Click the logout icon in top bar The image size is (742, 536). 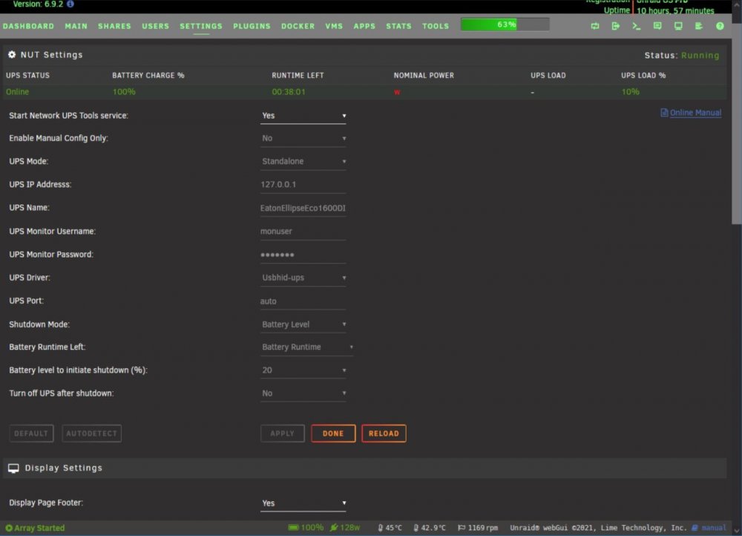[x=616, y=26]
